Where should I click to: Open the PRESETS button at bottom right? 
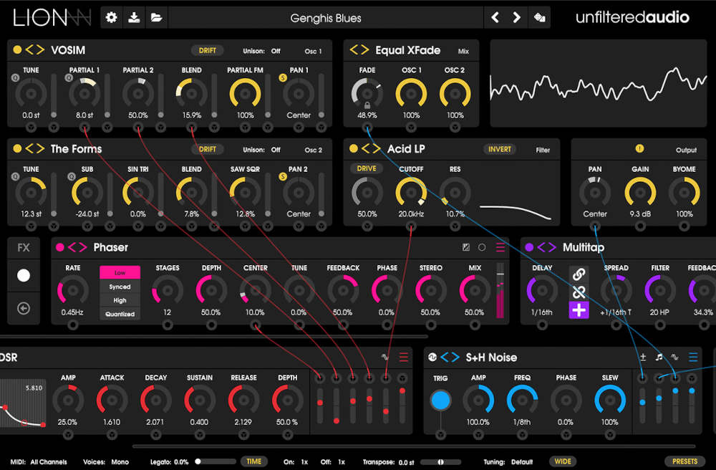click(x=684, y=461)
